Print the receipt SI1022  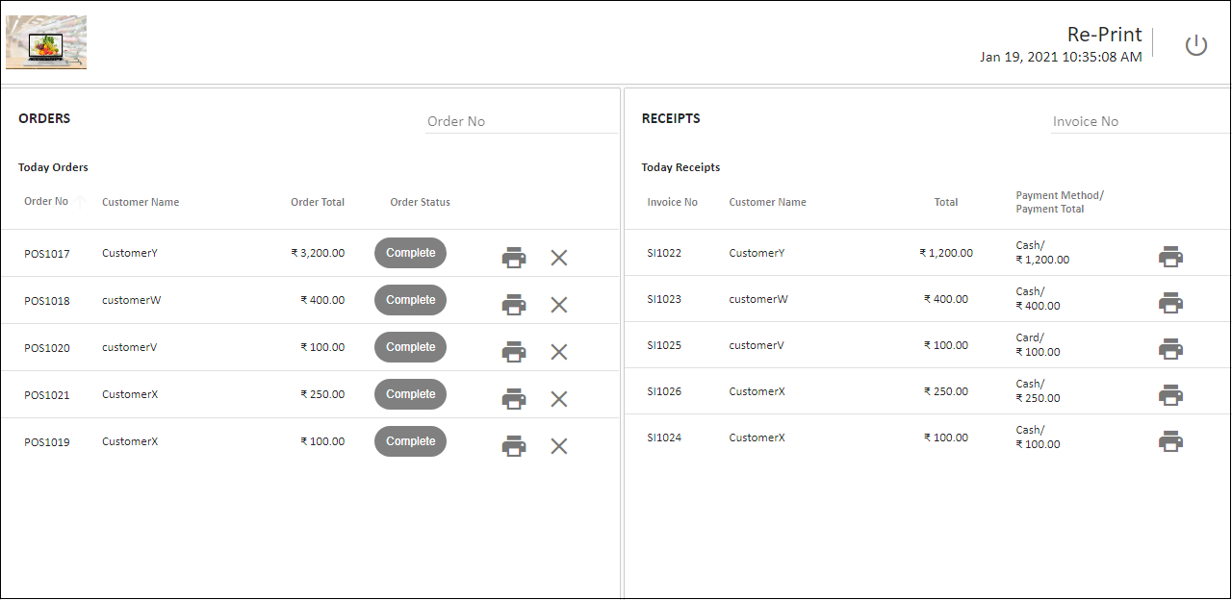pyautogui.click(x=1170, y=256)
